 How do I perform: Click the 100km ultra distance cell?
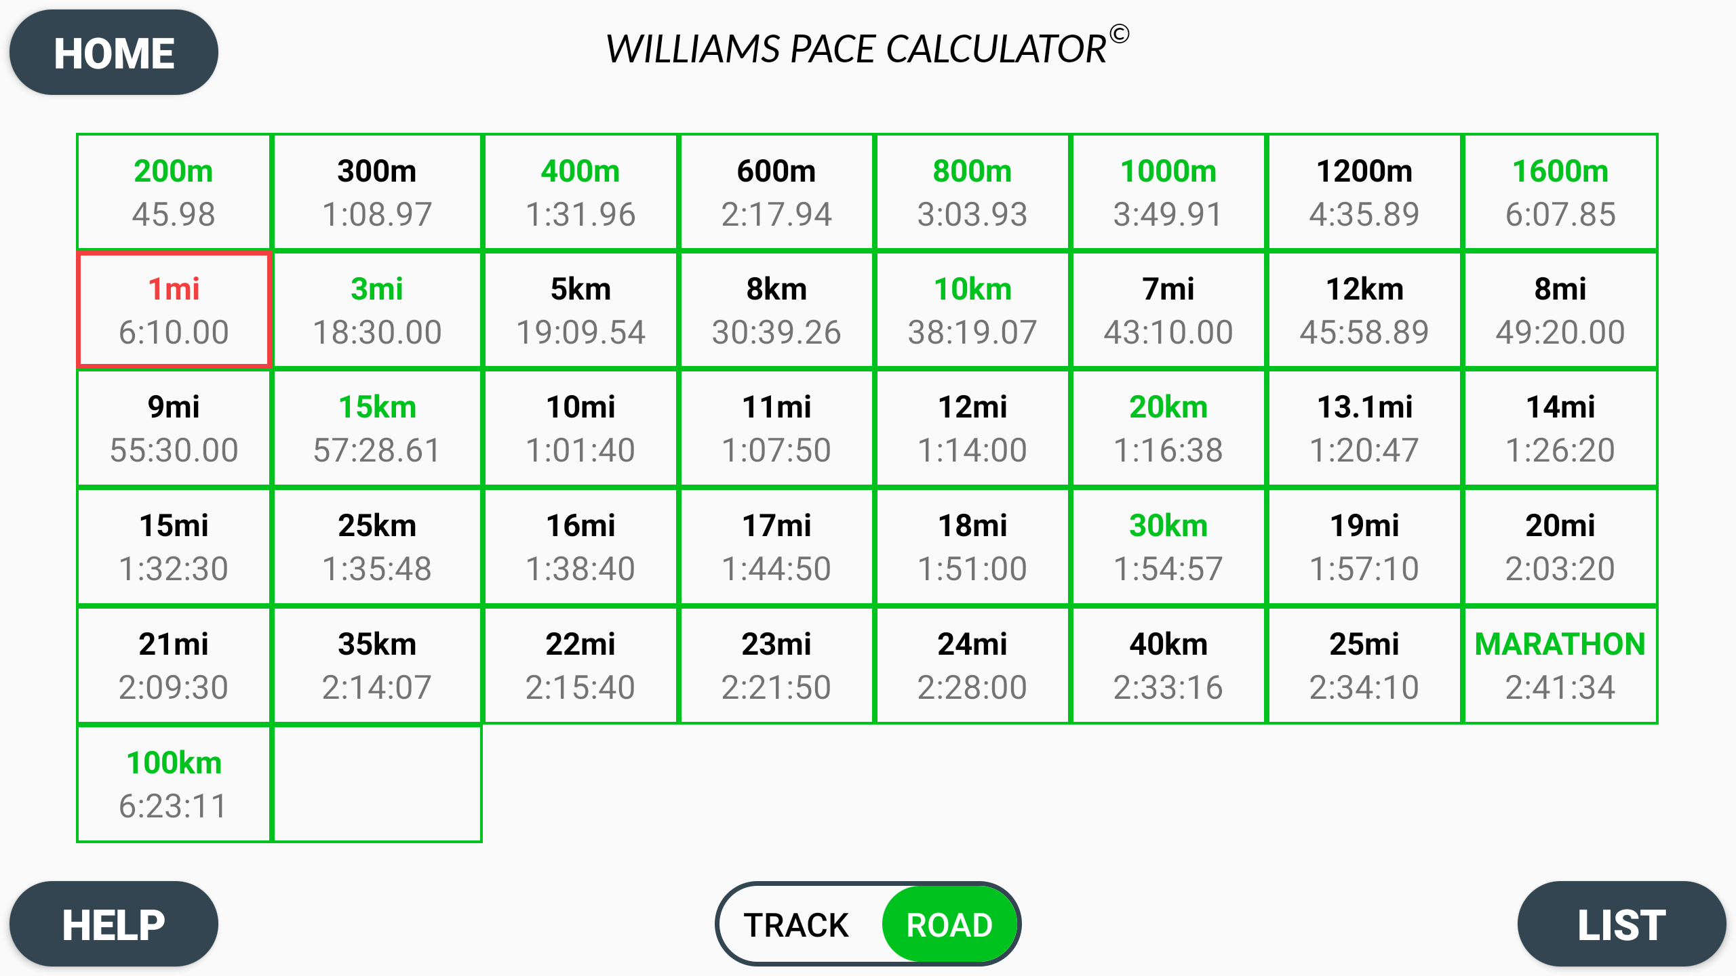174,783
